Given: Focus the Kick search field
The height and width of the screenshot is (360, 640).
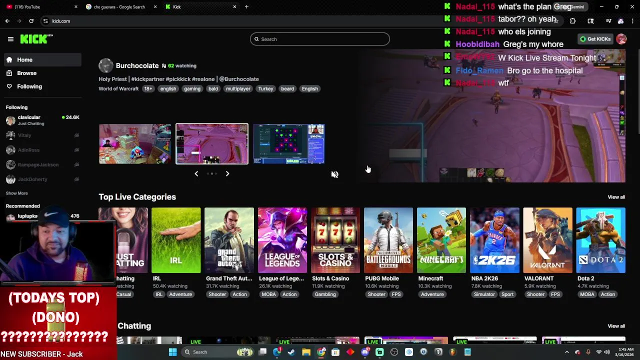Looking at the screenshot, I should pyautogui.click(x=320, y=39).
